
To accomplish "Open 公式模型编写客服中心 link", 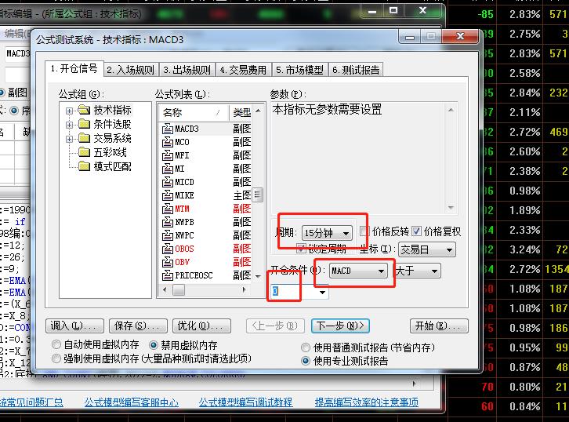I will click(x=132, y=402).
